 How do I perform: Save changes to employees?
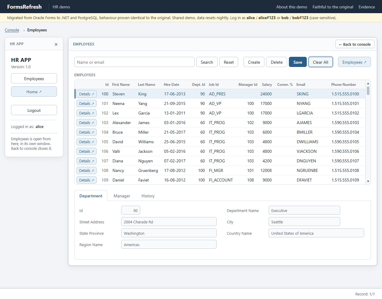(298, 62)
